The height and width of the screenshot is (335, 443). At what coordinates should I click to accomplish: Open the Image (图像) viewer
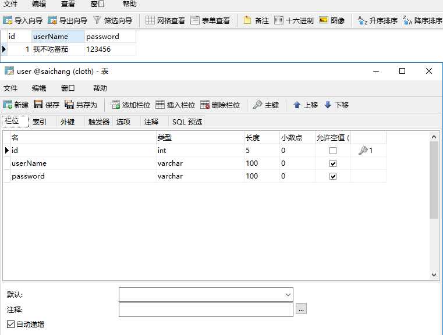[332, 20]
